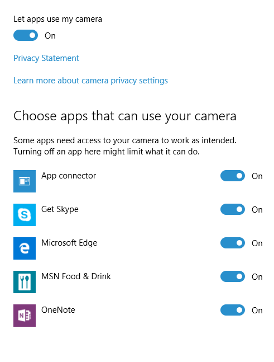Select the MSN Food & Drink label
This screenshot has height=362, width=274.
pyautogui.click(x=76, y=276)
